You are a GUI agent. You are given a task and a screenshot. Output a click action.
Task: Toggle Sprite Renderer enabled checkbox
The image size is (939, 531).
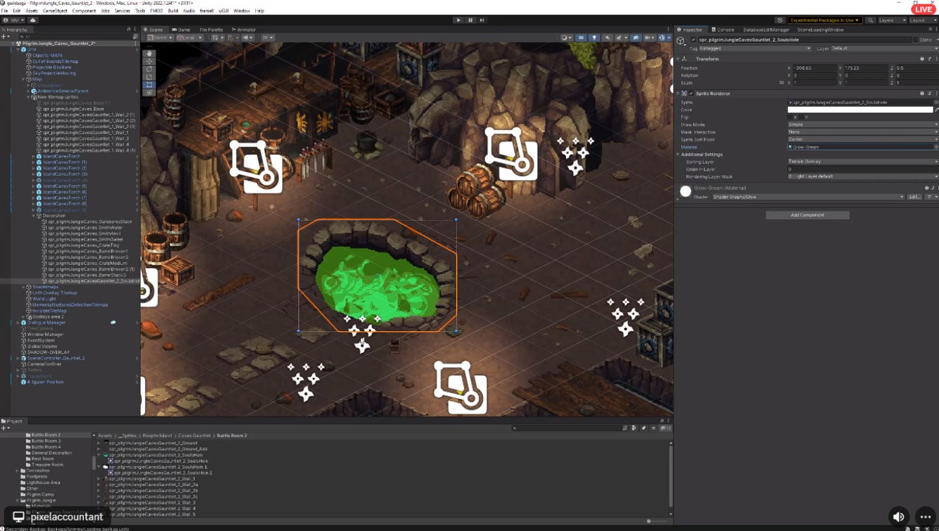(x=691, y=93)
